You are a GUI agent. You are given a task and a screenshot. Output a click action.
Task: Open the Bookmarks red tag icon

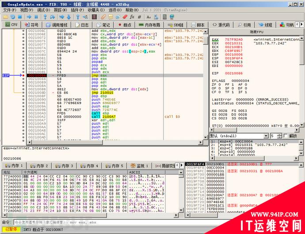(x=125, y=17)
